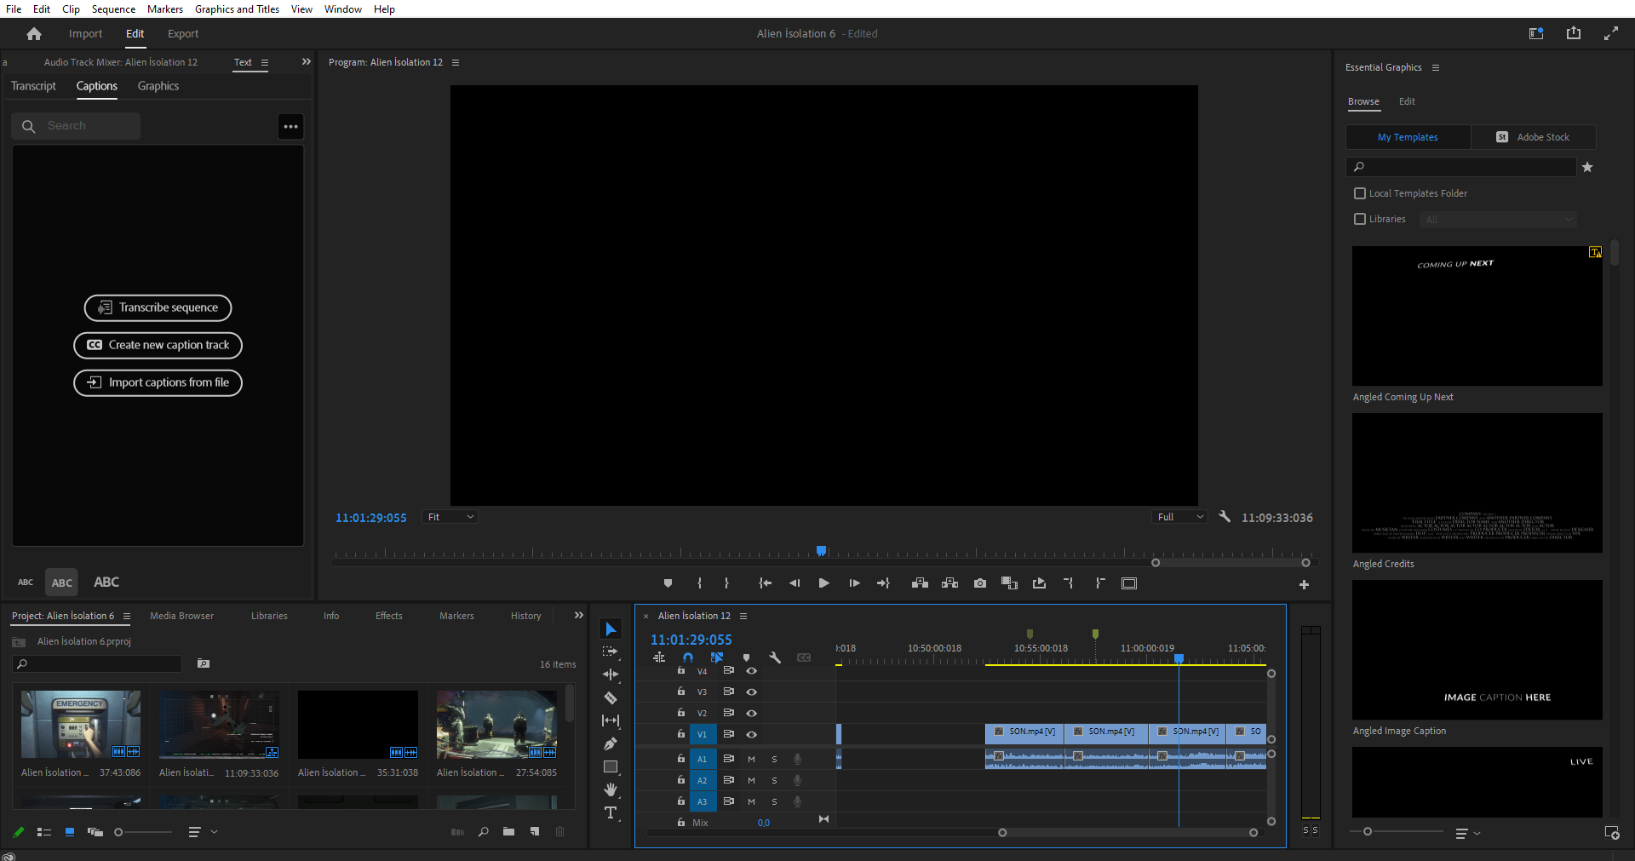The image size is (1635, 861).
Task: Select the Pen tool in the tools panel
Action: [x=611, y=743]
